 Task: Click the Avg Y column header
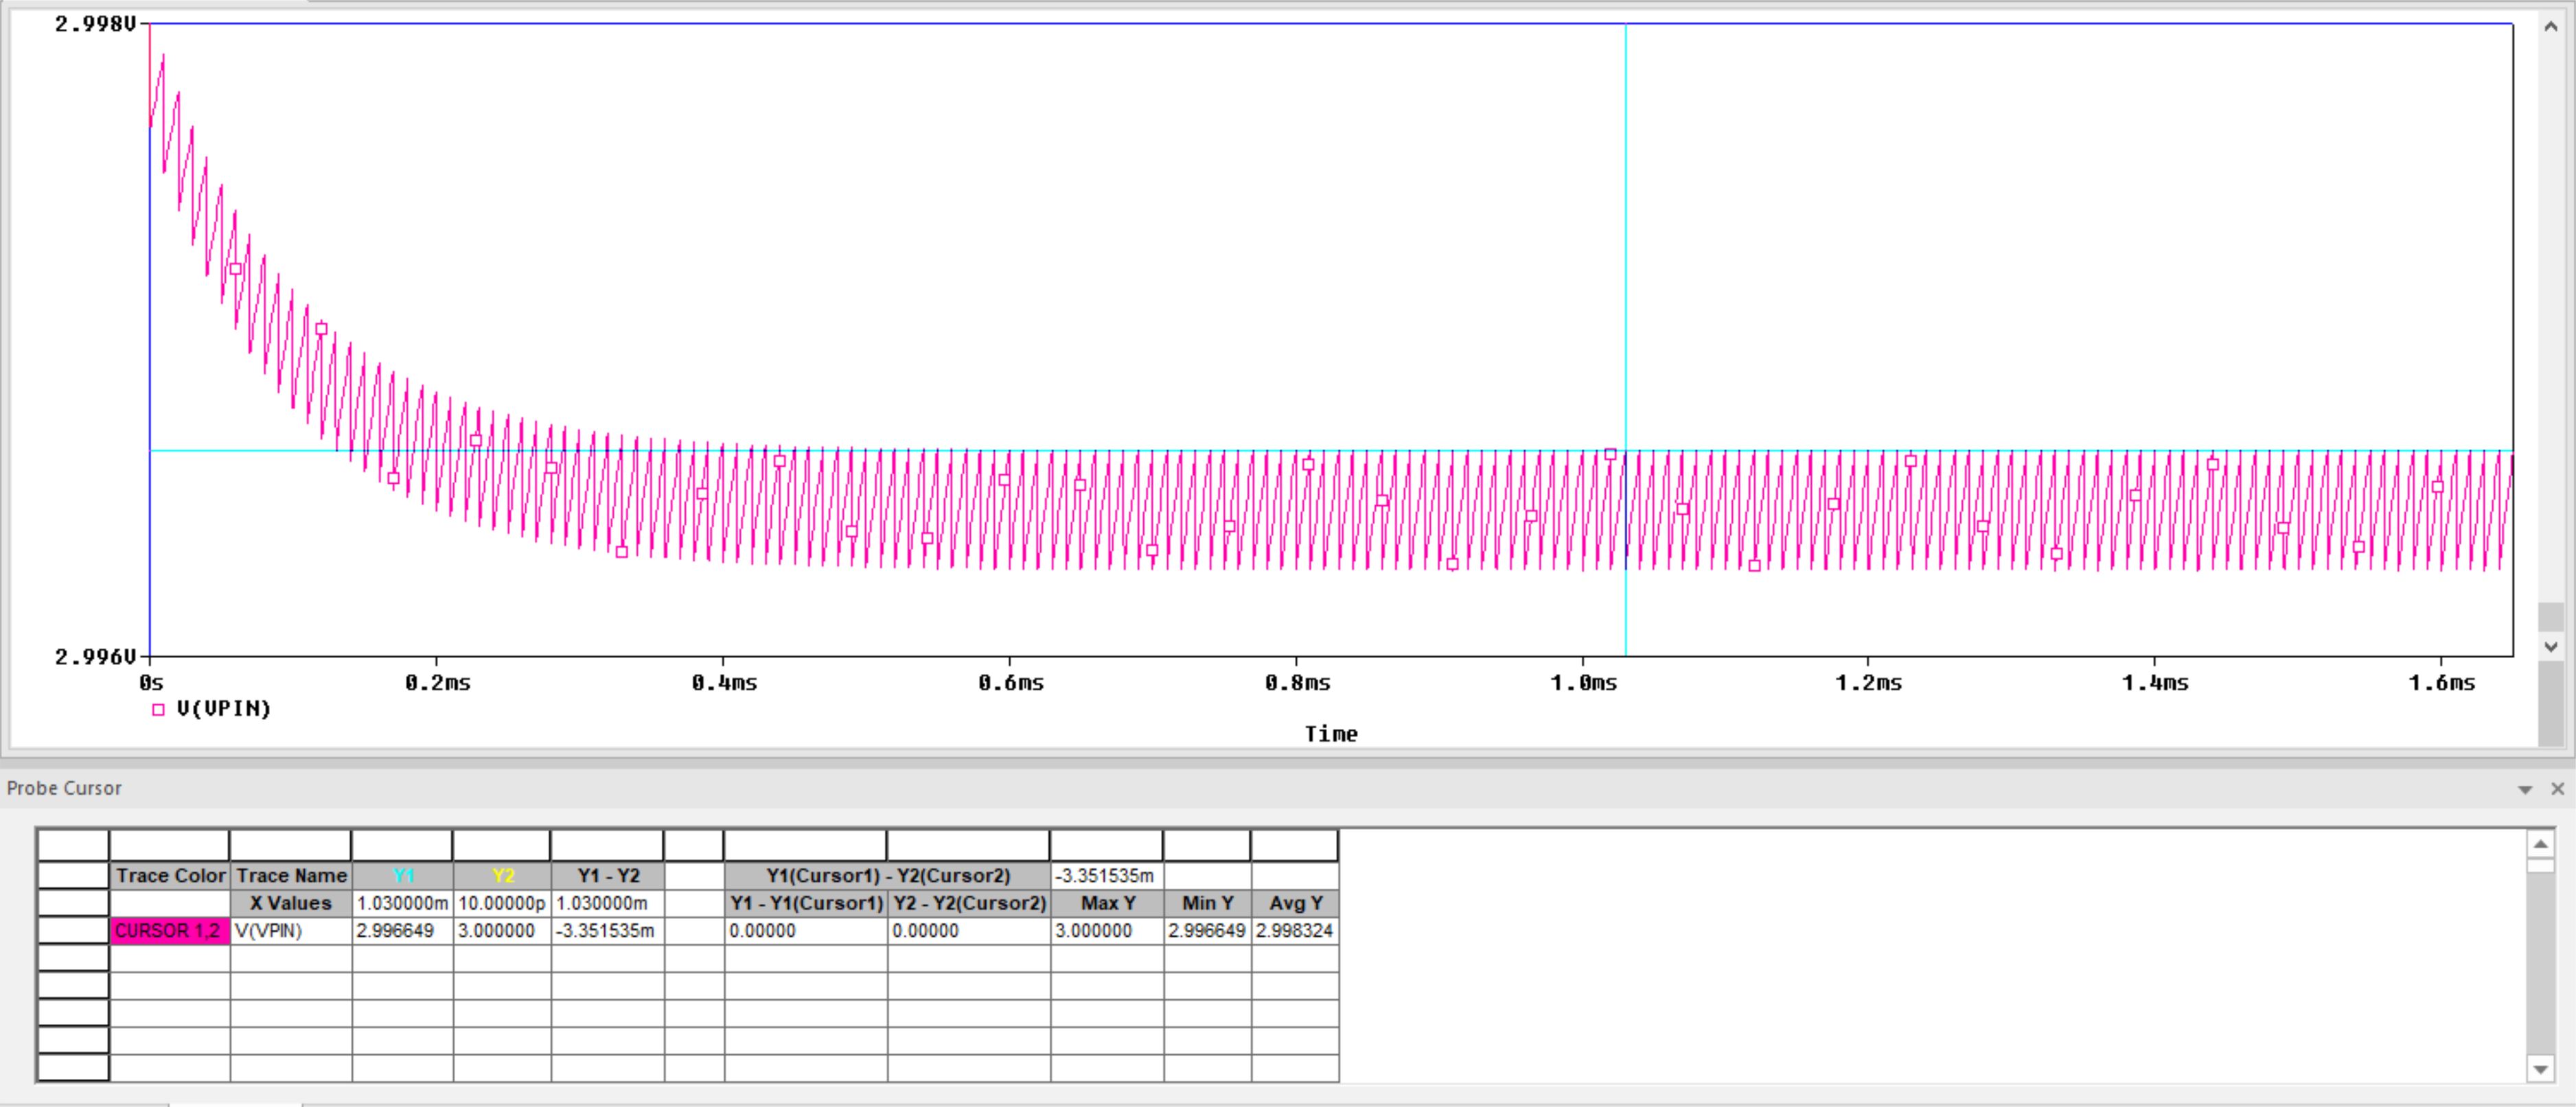click(x=1295, y=903)
